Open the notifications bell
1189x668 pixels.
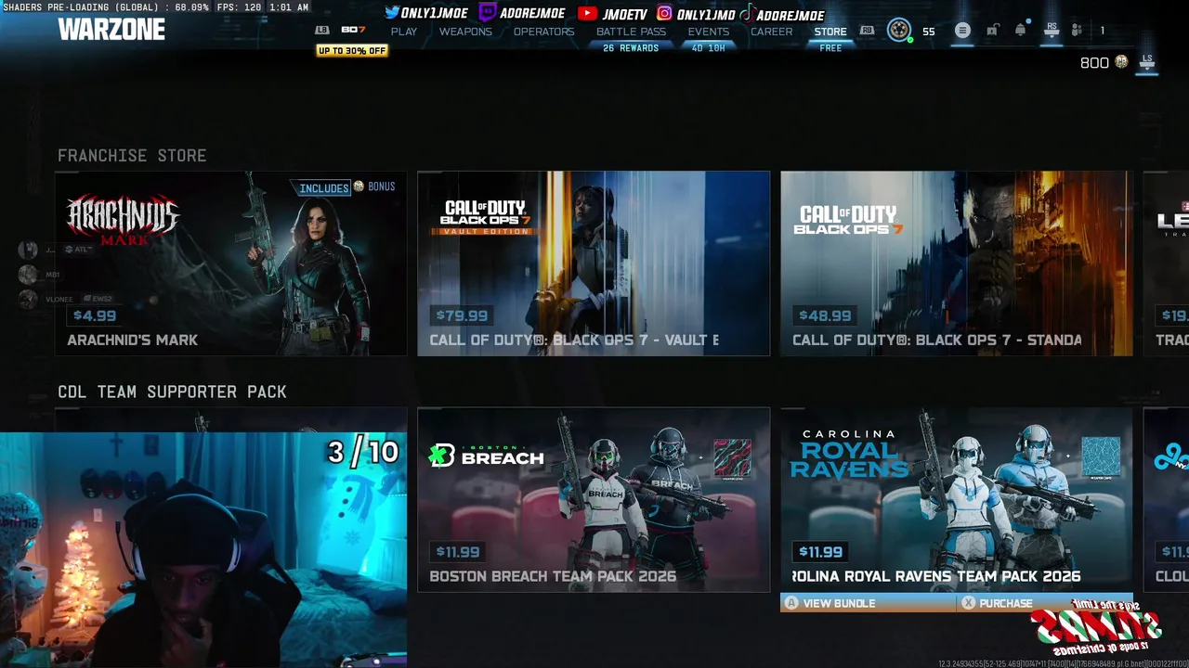click(x=1021, y=31)
